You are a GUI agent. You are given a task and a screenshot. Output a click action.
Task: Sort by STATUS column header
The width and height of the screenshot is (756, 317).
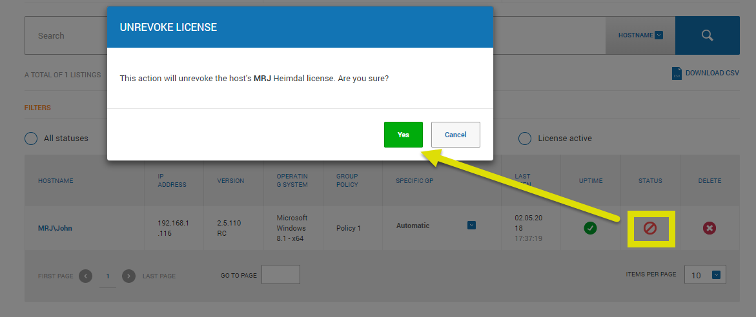click(650, 181)
